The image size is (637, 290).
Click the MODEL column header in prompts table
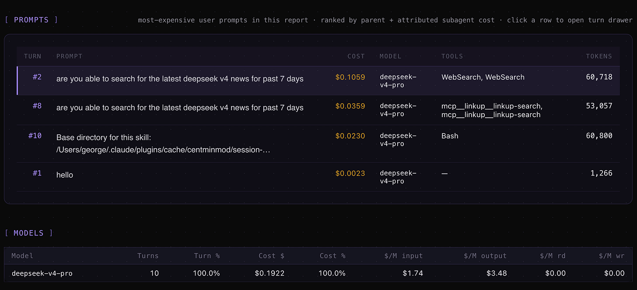[x=390, y=56]
